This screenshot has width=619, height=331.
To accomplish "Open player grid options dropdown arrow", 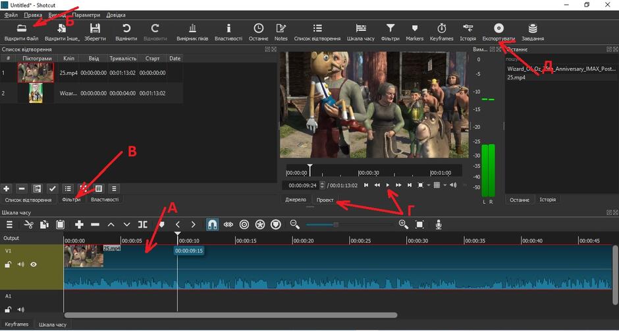I will [x=445, y=185].
